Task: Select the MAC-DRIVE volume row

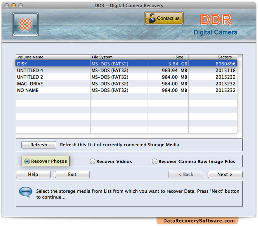Action: tap(126, 83)
